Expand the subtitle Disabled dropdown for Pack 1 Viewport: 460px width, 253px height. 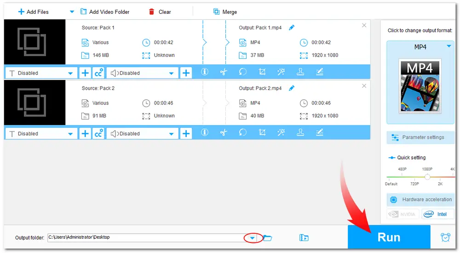tap(70, 73)
